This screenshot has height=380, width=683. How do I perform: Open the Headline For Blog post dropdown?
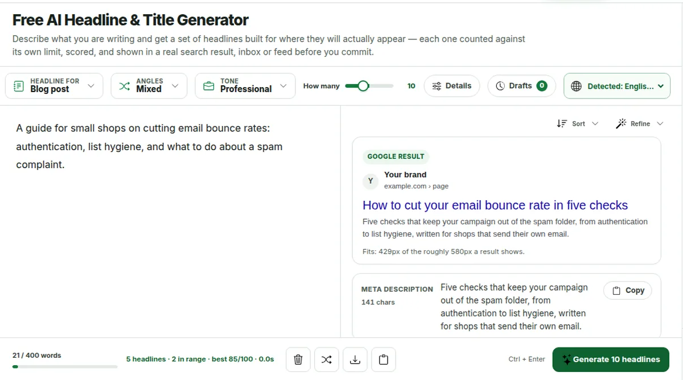tap(54, 85)
